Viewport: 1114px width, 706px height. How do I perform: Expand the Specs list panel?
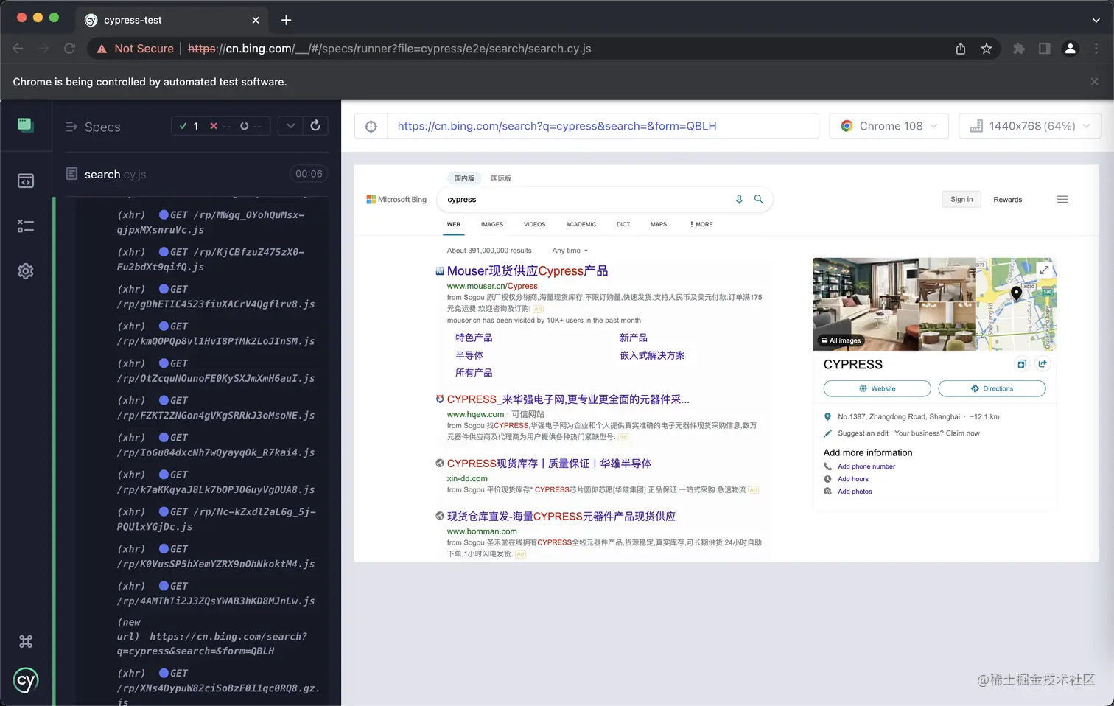tap(93, 127)
